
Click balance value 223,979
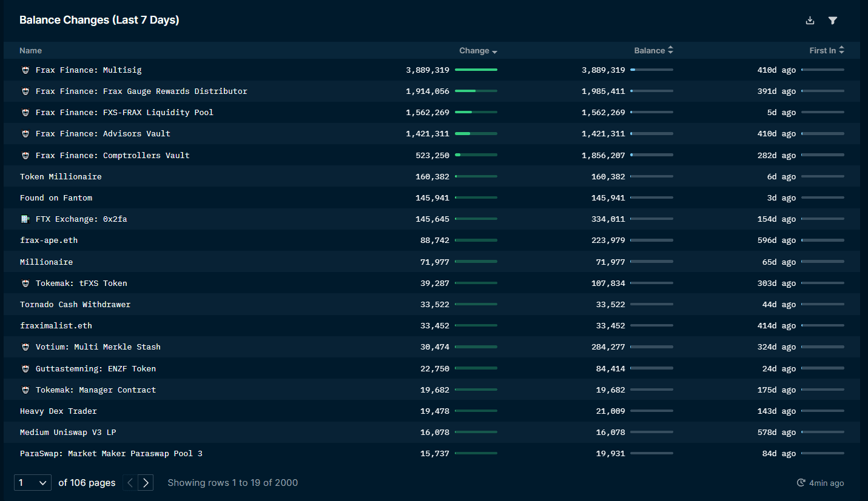click(608, 241)
